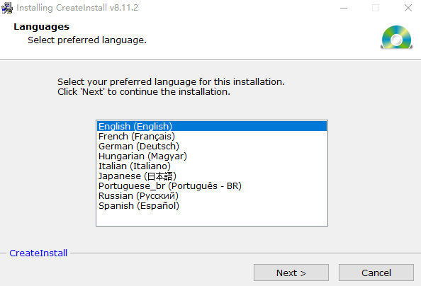The image size is (421, 286).
Task: Click empty area below Spanish in list
Action: click(x=212, y=218)
